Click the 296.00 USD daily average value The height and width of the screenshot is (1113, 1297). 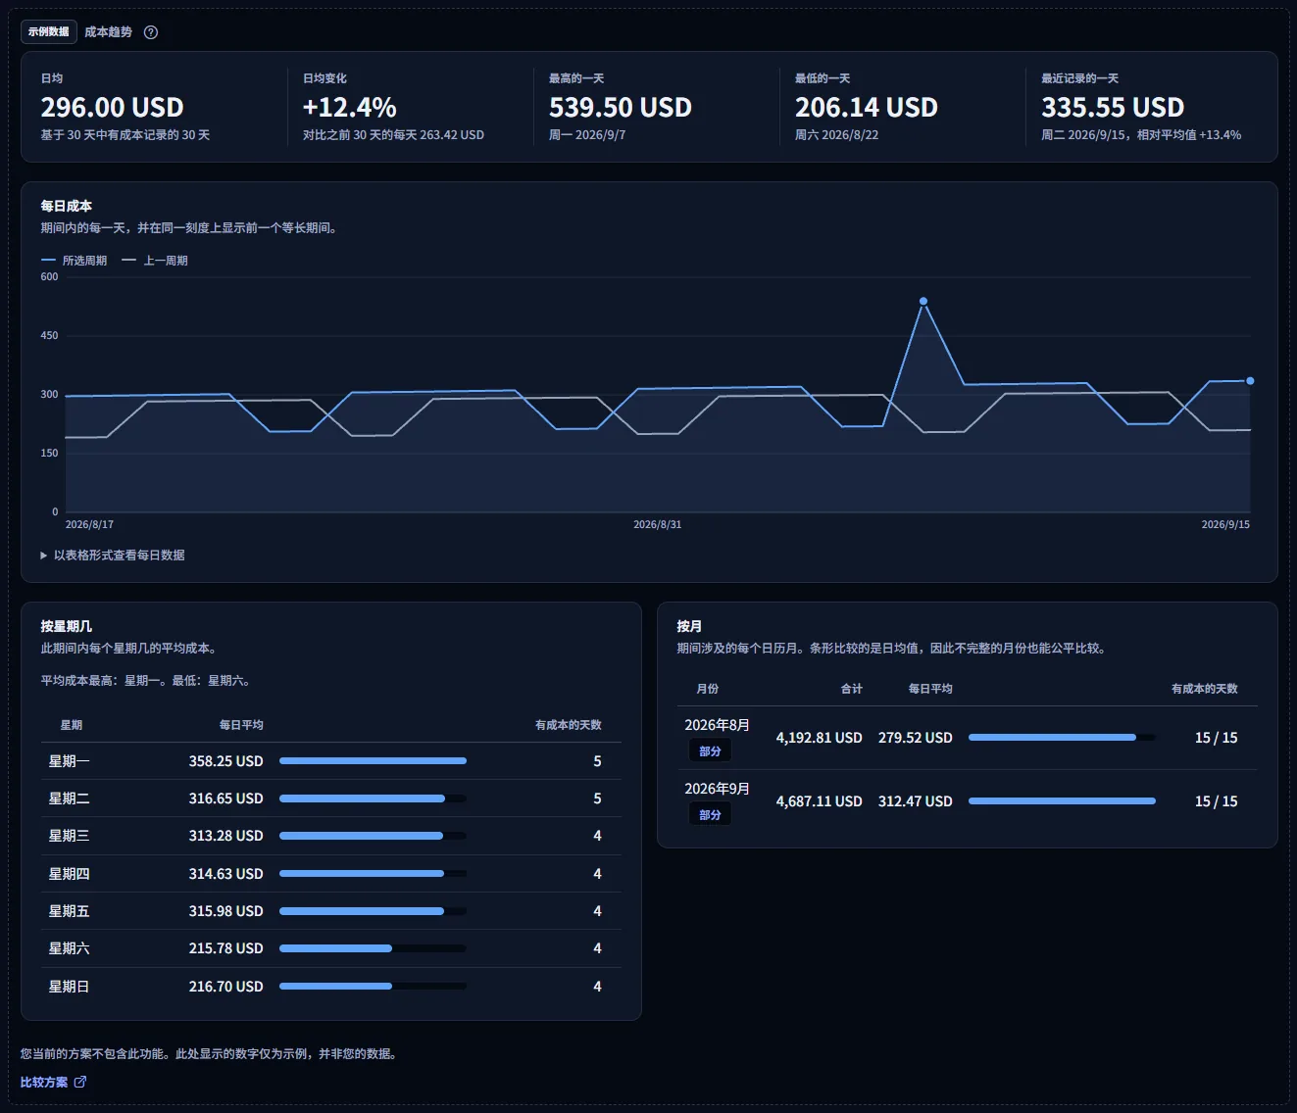pyautogui.click(x=113, y=107)
